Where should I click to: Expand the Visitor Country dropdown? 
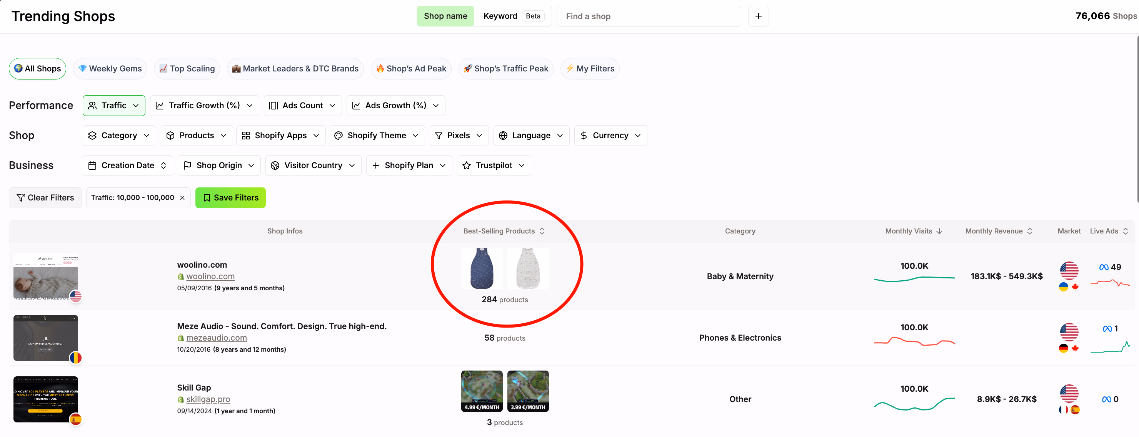313,166
